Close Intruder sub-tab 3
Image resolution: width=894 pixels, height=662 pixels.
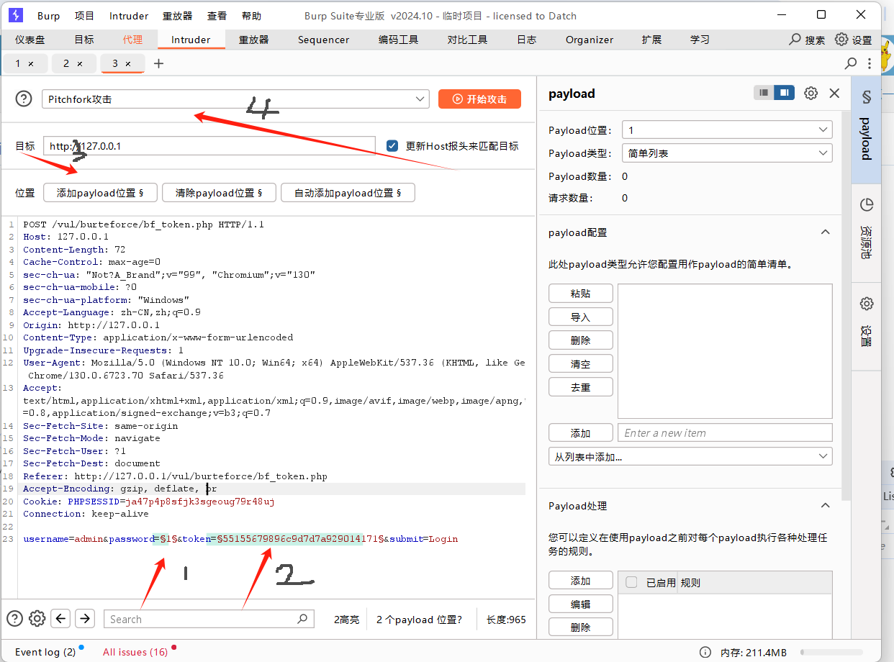(x=128, y=64)
